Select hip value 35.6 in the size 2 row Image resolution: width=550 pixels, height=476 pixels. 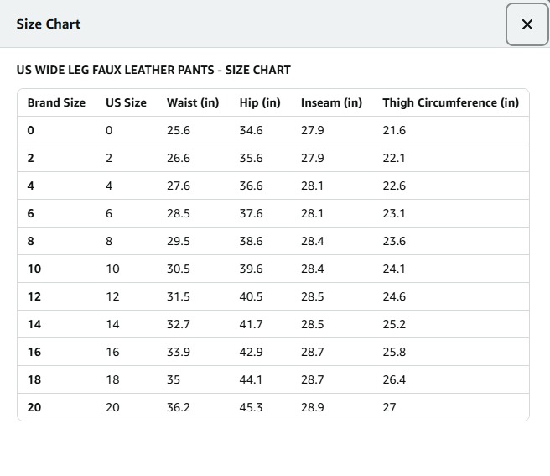251,158
